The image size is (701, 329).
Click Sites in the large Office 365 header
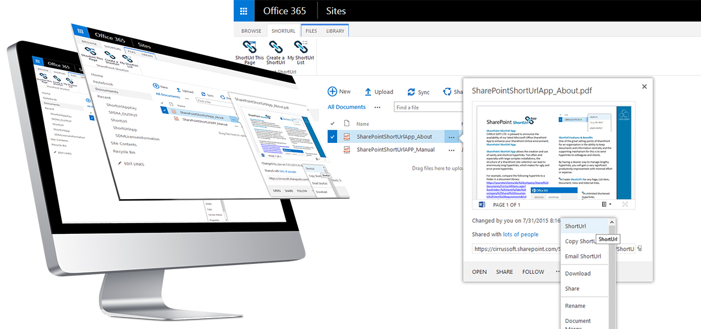336,11
